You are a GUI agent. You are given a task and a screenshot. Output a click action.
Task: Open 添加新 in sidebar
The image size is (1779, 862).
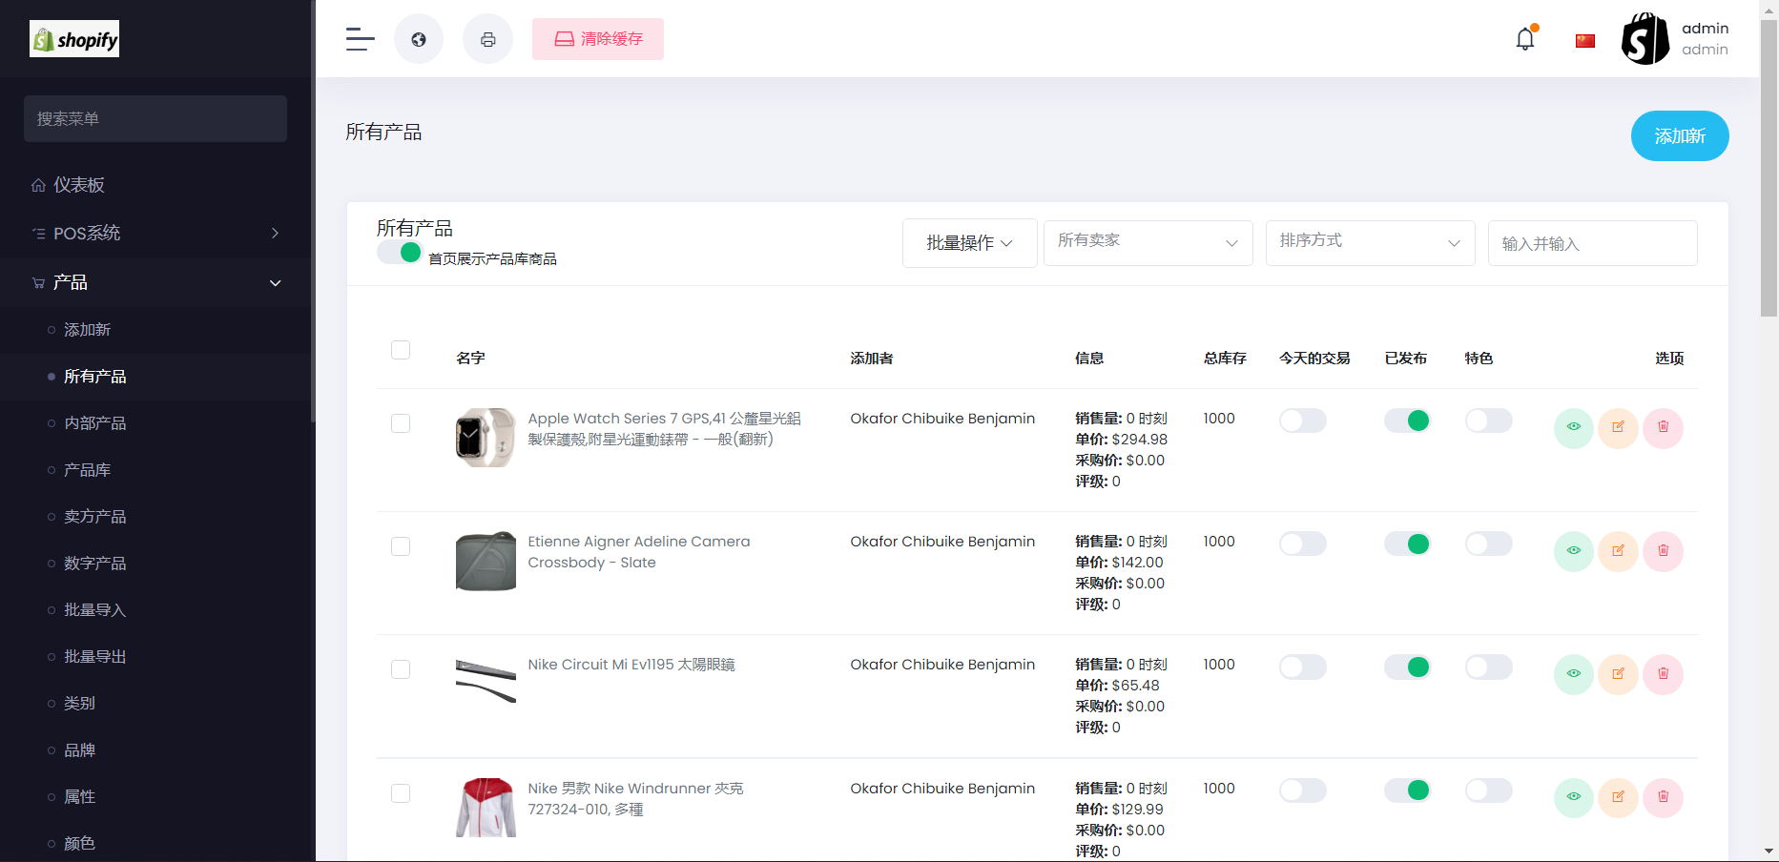(x=87, y=330)
